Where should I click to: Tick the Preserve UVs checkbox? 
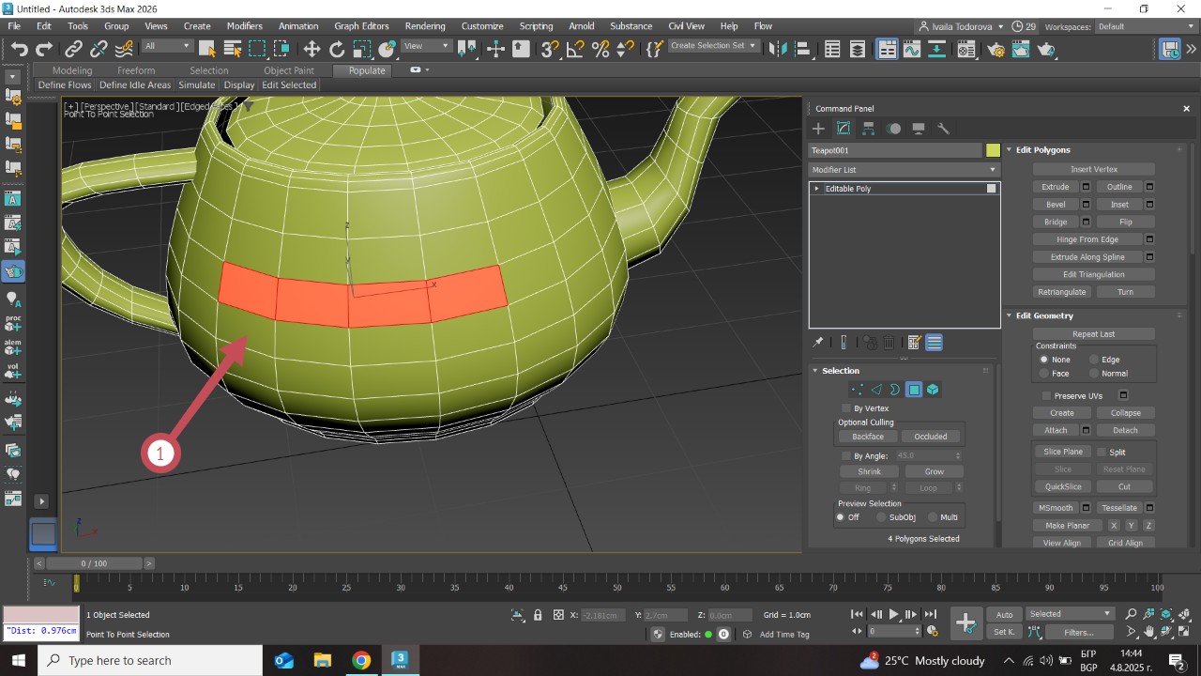point(1046,396)
